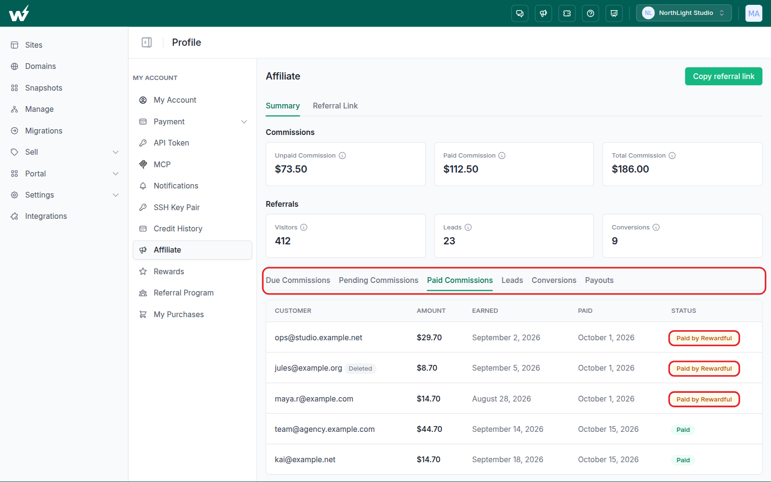Open the Conversions tab below referrals

[554, 281]
